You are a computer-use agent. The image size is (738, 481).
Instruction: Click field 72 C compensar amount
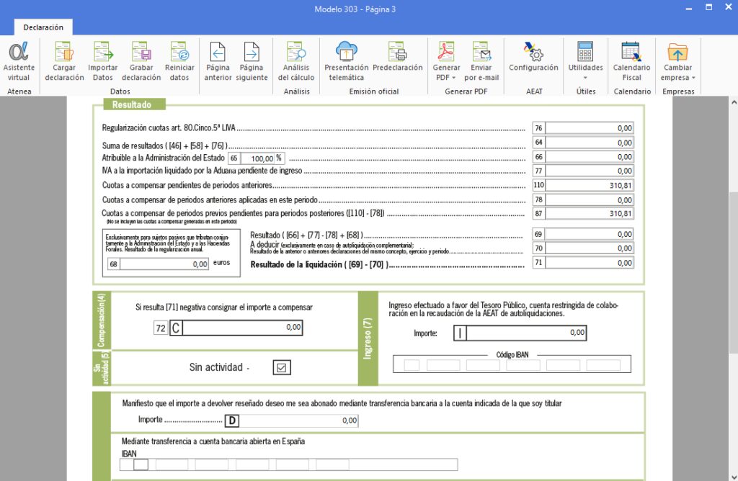[242, 328]
